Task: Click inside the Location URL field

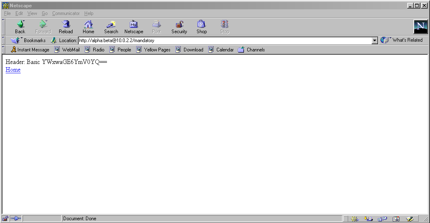Action: (223, 40)
